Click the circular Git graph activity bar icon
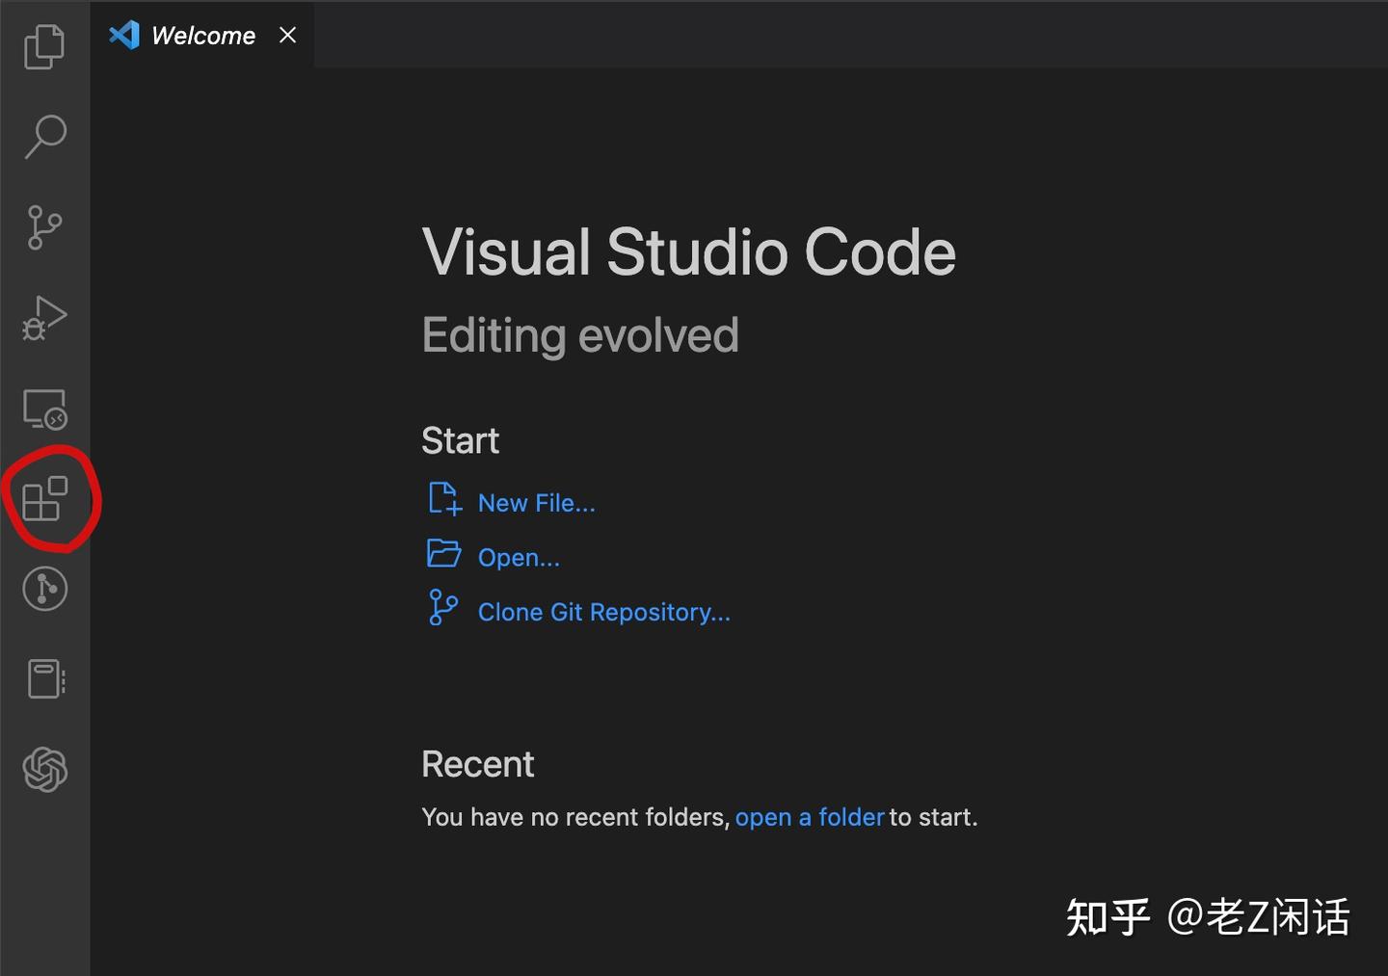Viewport: 1388px width, 976px height. (44, 589)
